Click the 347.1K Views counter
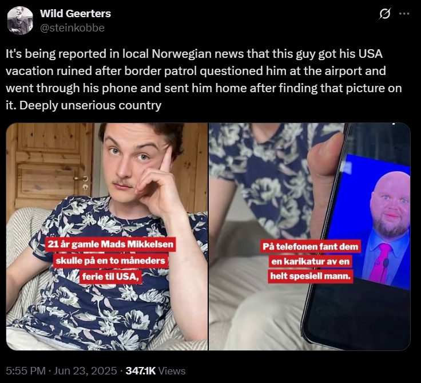This screenshot has height=383, width=421. point(156,371)
